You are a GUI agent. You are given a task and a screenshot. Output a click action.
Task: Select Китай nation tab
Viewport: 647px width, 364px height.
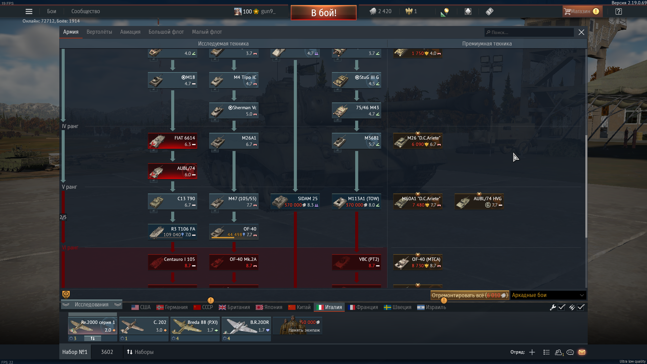299,307
